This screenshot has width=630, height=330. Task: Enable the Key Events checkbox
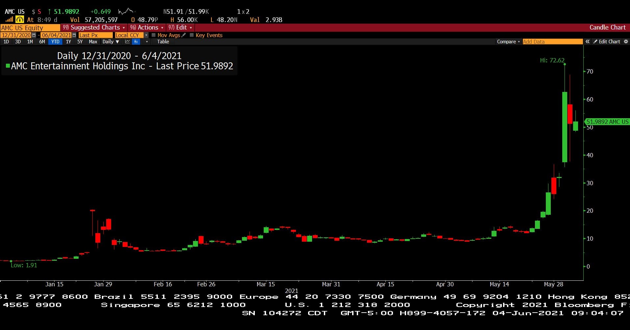click(192, 35)
